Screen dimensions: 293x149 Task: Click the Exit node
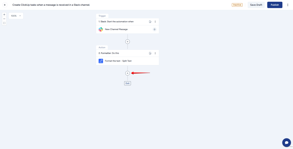(128, 83)
